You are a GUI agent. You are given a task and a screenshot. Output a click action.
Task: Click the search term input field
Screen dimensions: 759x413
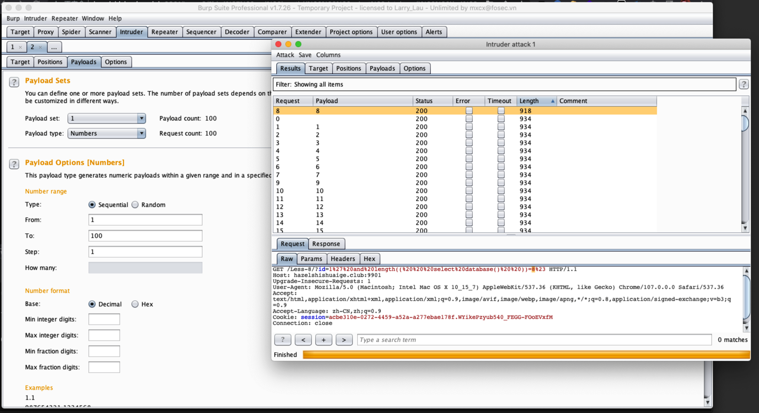[534, 340]
